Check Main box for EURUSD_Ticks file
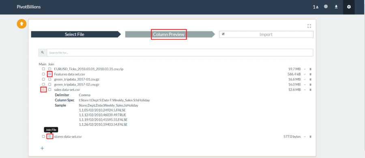 43,69
